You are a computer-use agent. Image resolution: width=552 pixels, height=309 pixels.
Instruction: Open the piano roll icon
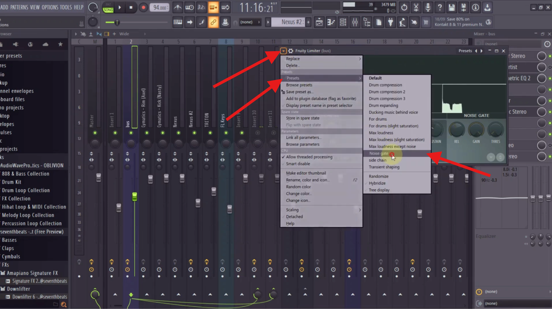[331, 22]
